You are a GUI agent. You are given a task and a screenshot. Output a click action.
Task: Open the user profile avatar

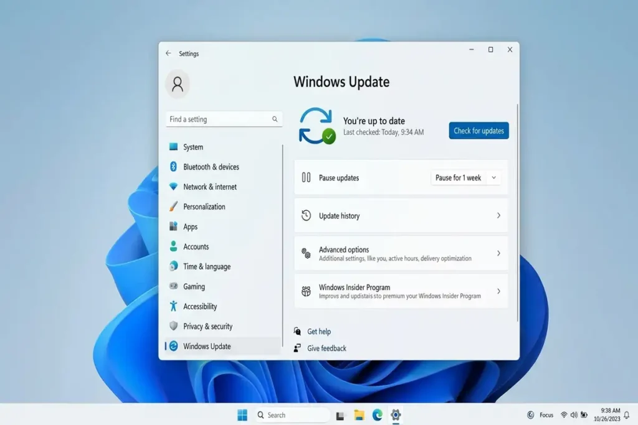click(178, 84)
